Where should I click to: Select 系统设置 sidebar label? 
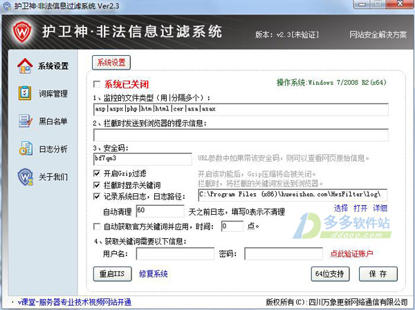coord(53,66)
